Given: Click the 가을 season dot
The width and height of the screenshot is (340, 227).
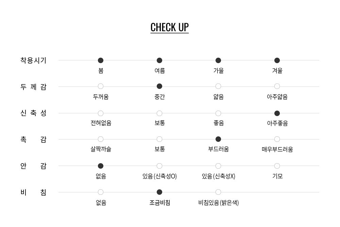Looking at the screenshot, I should pyautogui.click(x=218, y=60).
